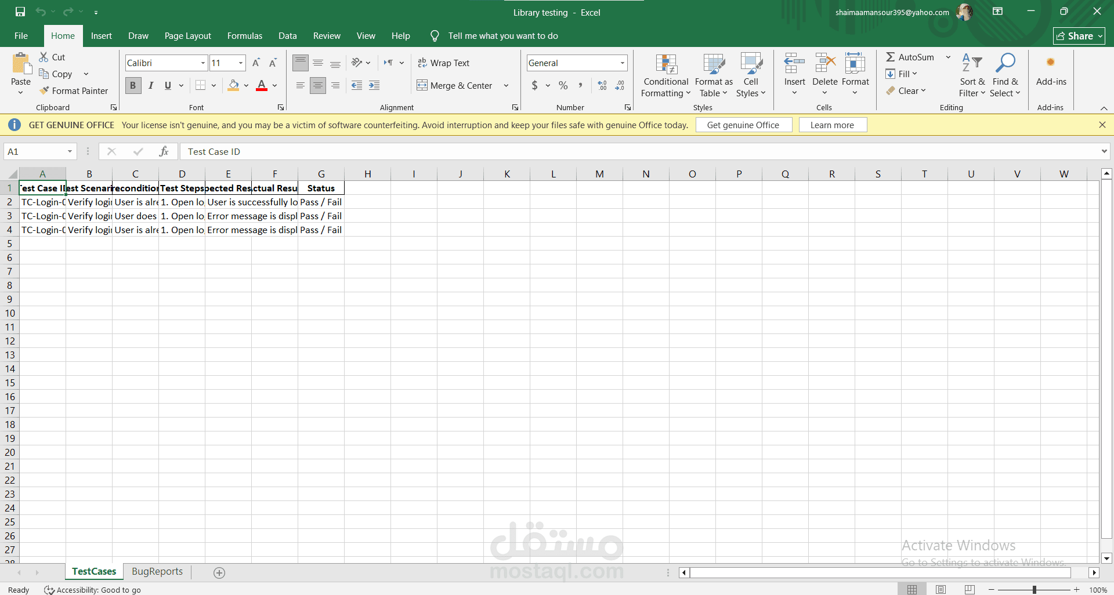Image resolution: width=1114 pixels, height=595 pixels.
Task: Open Sort & Filter menu
Action: [972, 75]
